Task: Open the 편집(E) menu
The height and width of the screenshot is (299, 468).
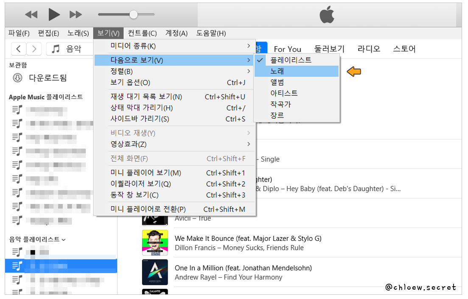Action: click(48, 33)
